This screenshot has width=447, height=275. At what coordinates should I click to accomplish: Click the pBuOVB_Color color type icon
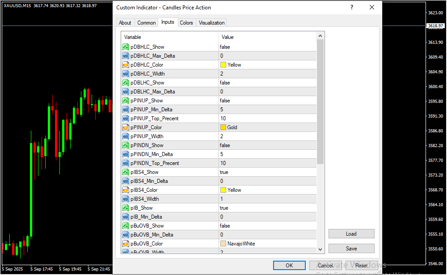[x=125, y=244]
